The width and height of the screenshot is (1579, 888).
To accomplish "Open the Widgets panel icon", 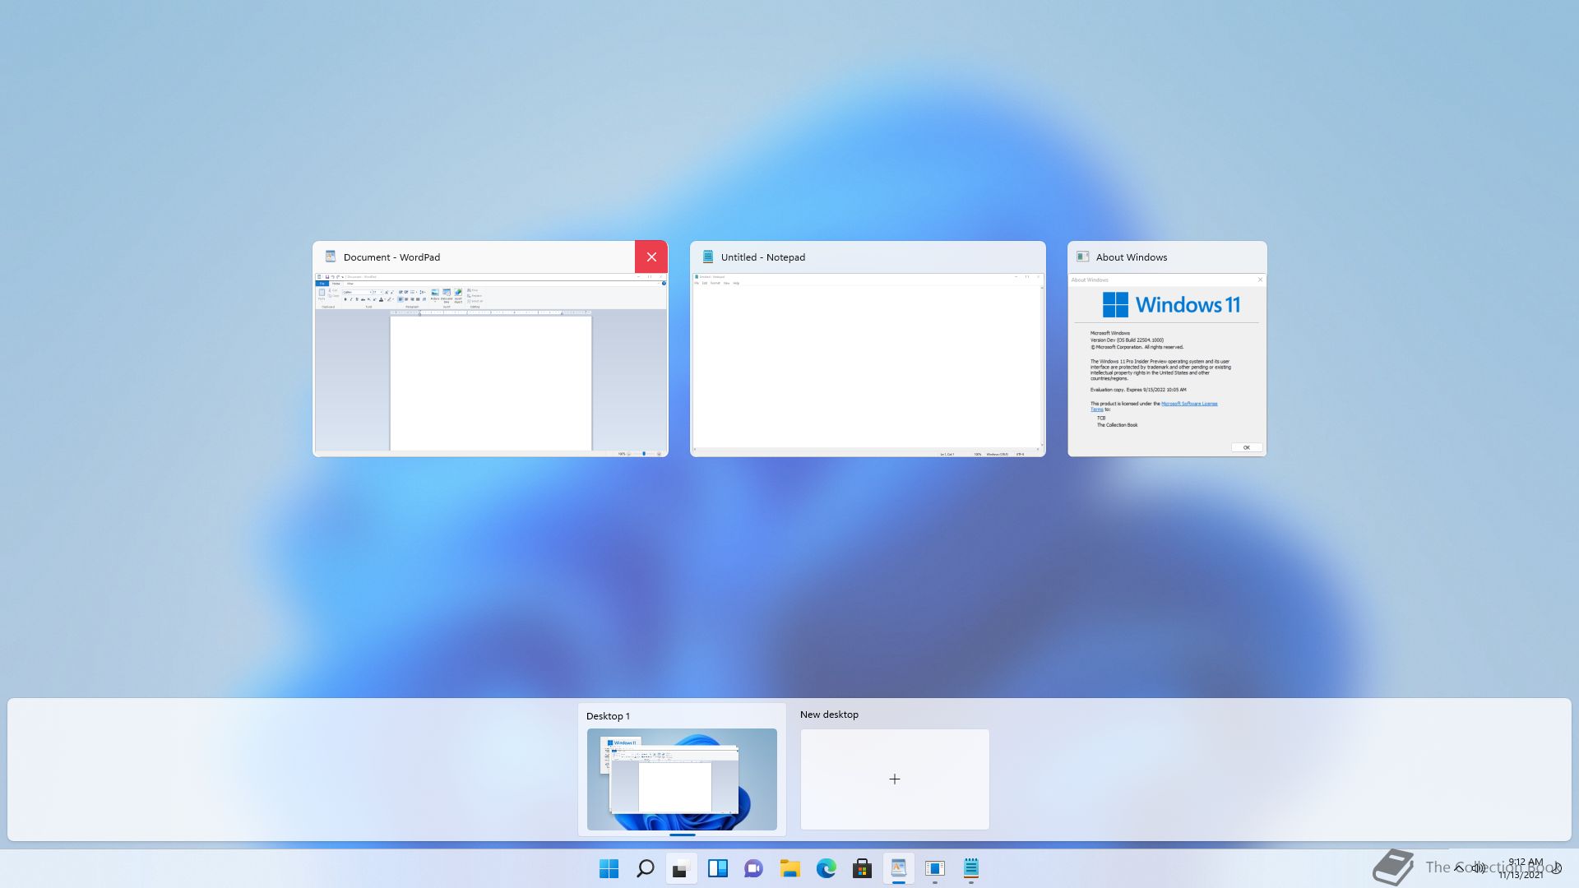I will point(717,868).
